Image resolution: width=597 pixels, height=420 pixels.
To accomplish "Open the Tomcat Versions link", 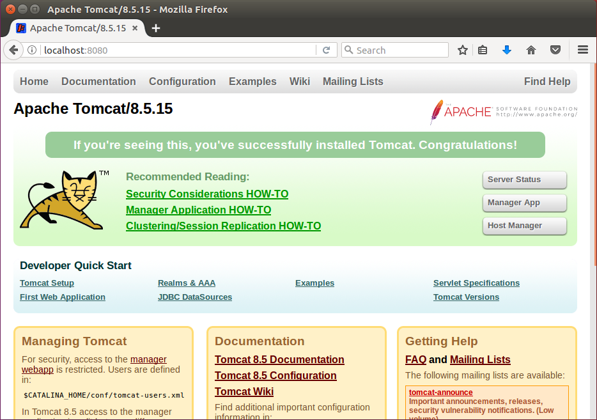I will pos(466,297).
